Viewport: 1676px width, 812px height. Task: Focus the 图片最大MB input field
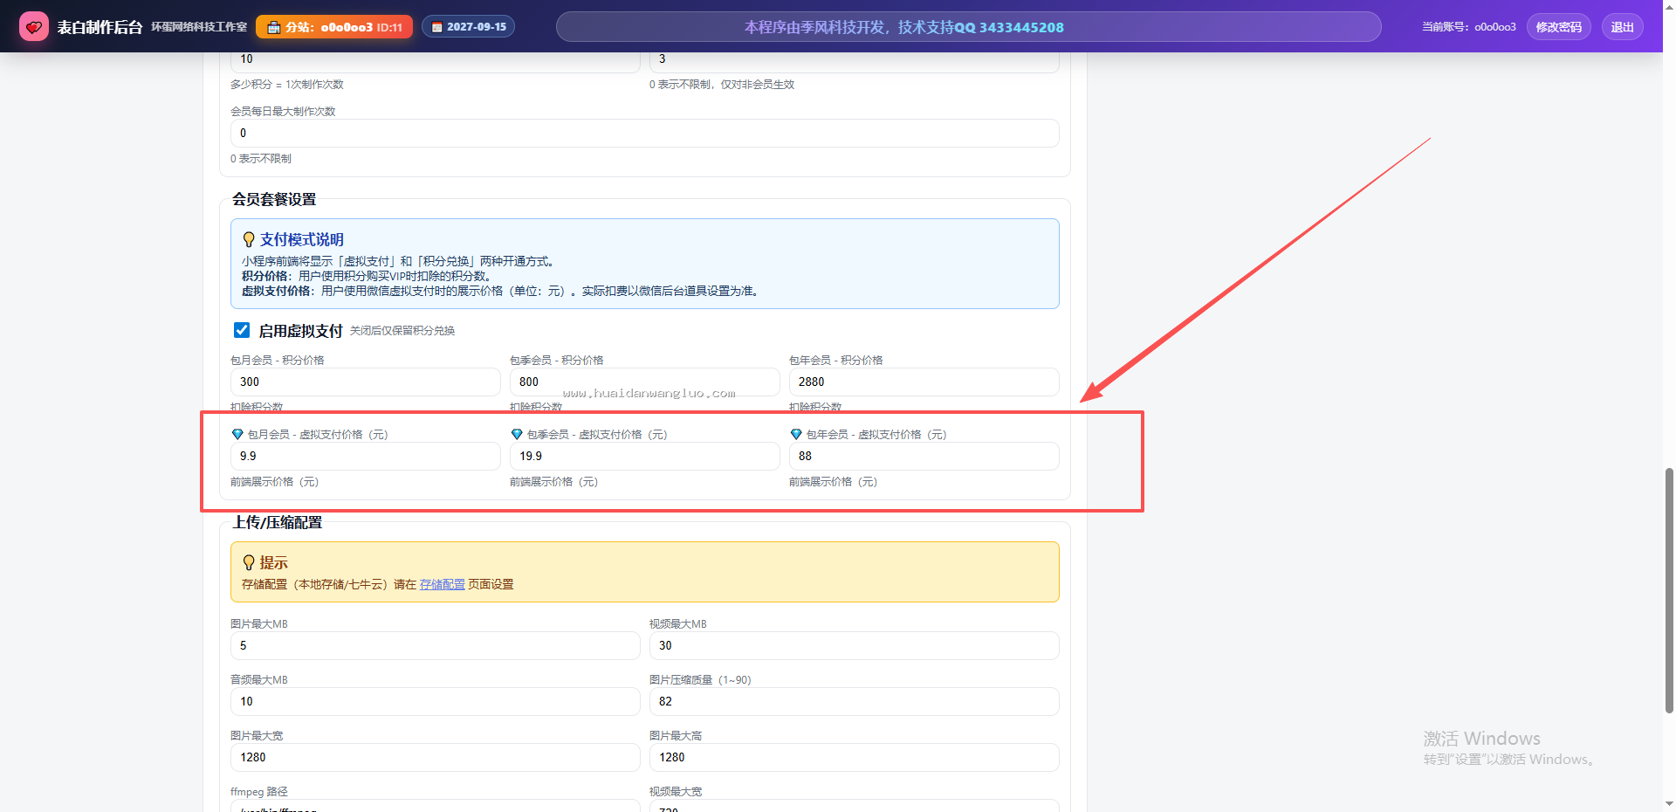pos(436,645)
